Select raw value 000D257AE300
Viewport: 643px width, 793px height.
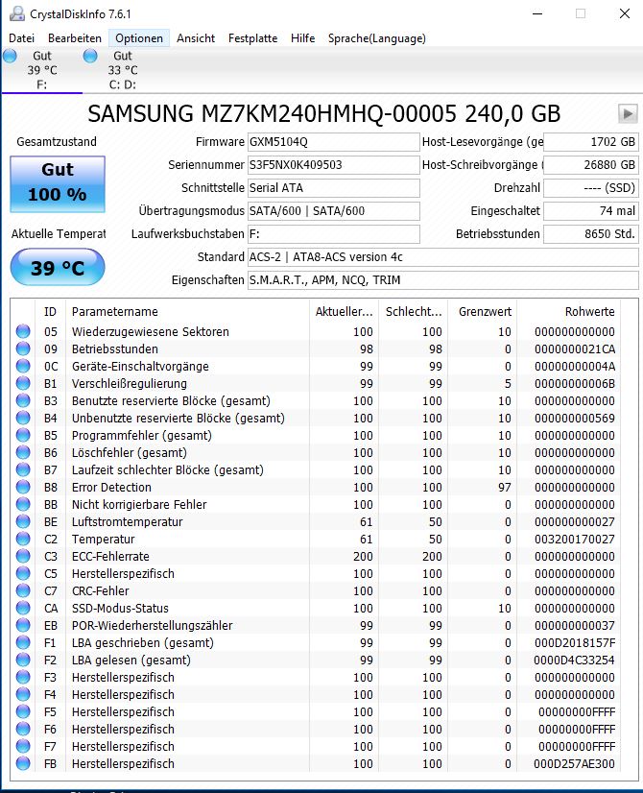point(574,763)
